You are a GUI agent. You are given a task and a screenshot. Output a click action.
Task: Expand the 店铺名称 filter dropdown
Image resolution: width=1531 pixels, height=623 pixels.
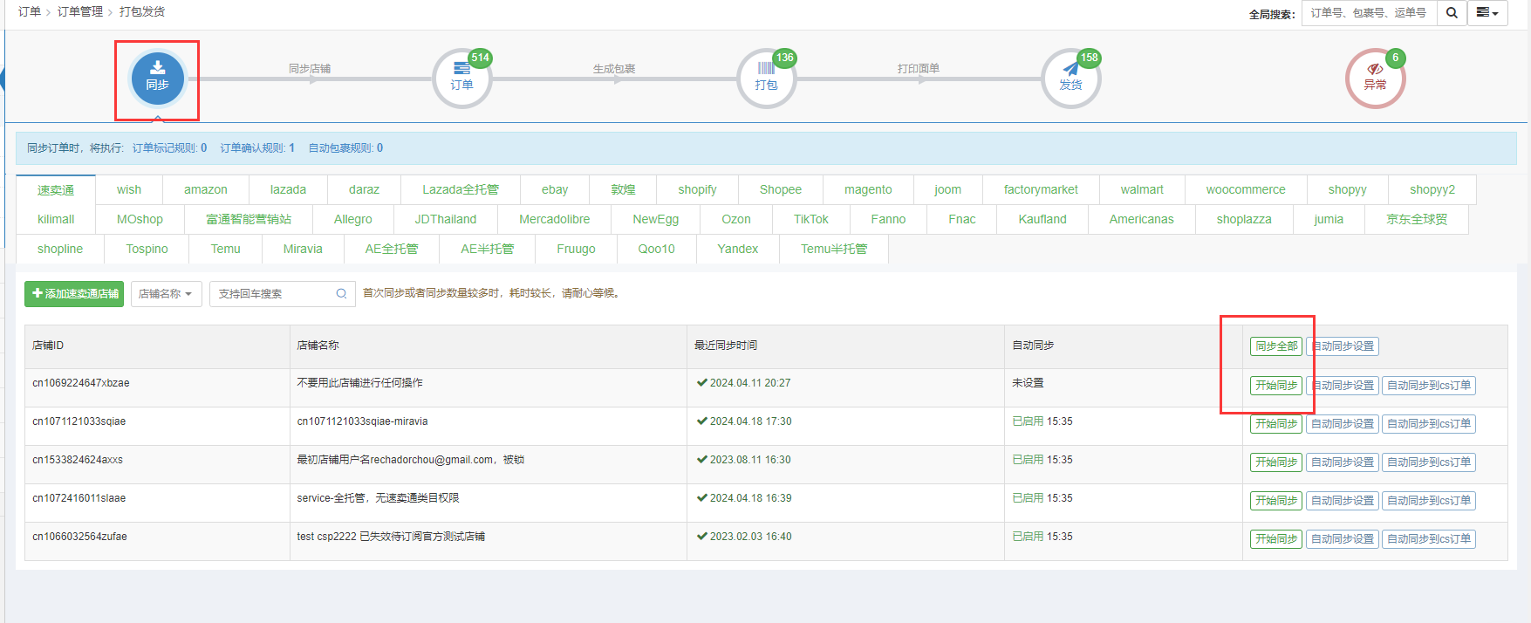coord(166,294)
